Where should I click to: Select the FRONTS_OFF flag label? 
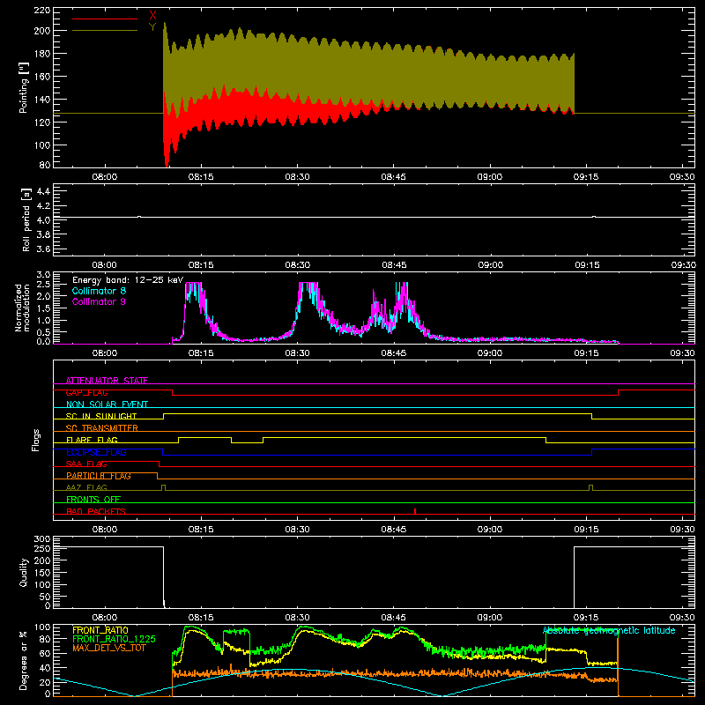(x=93, y=499)
